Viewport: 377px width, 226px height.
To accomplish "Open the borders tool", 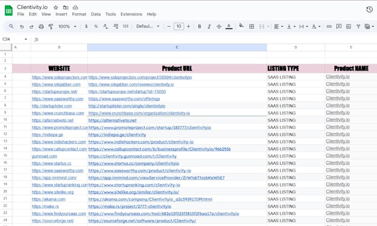I will [x=252, y=26].
